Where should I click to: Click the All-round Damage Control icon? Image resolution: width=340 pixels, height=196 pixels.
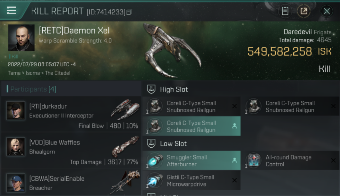click(253, 160)
